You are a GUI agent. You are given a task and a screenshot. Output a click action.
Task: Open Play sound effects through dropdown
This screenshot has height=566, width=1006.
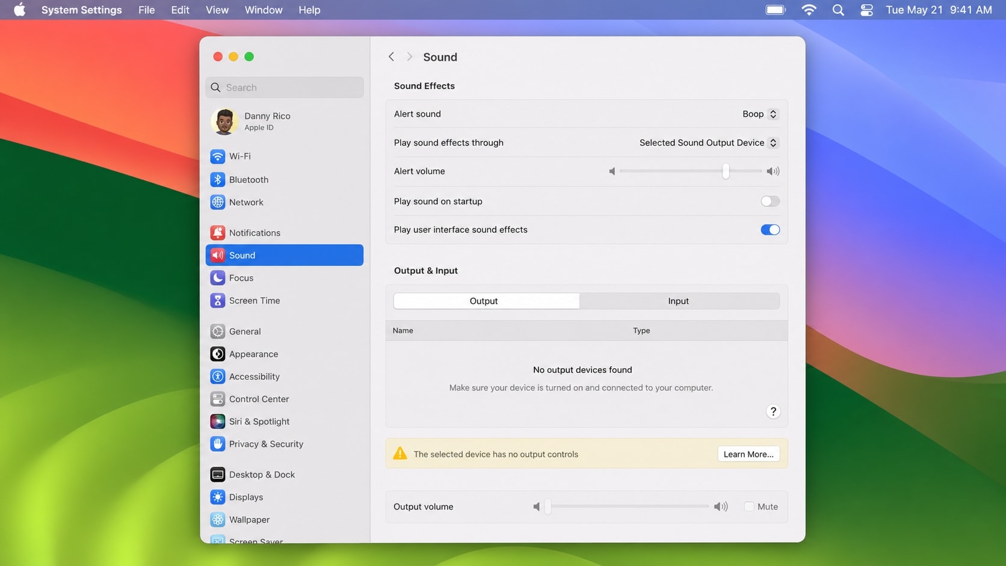709,143
